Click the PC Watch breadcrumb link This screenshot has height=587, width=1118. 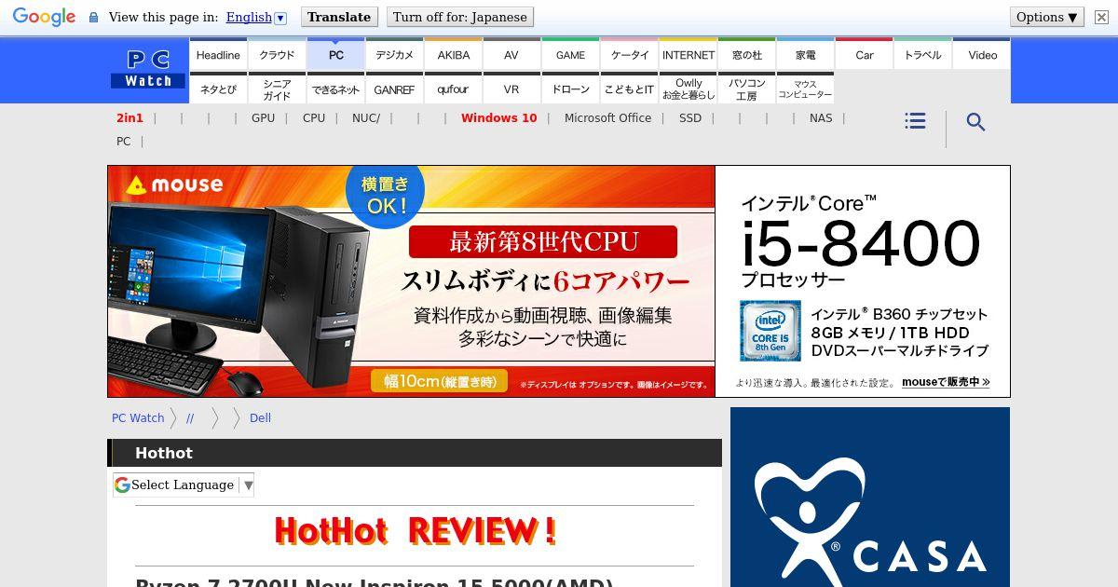point(138,418)
